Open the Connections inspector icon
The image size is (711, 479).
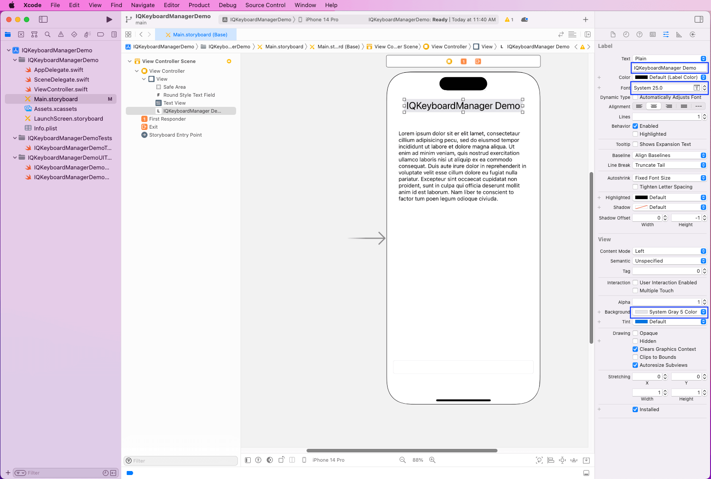click(692, 35)
